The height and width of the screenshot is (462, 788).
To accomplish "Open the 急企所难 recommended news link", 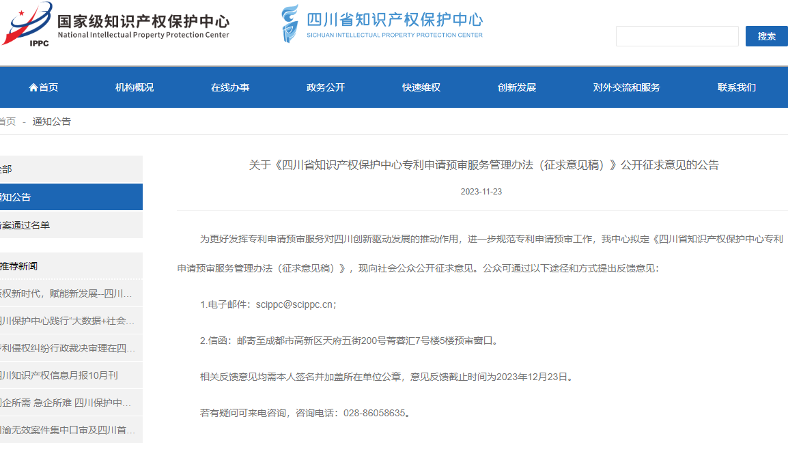I will coord(68,403).
